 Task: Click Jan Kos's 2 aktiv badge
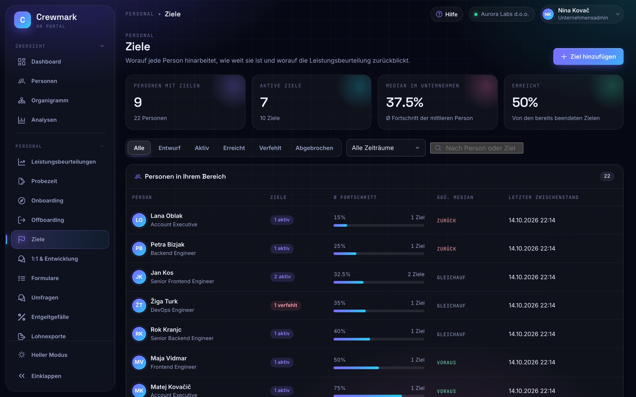pos(282,277)
